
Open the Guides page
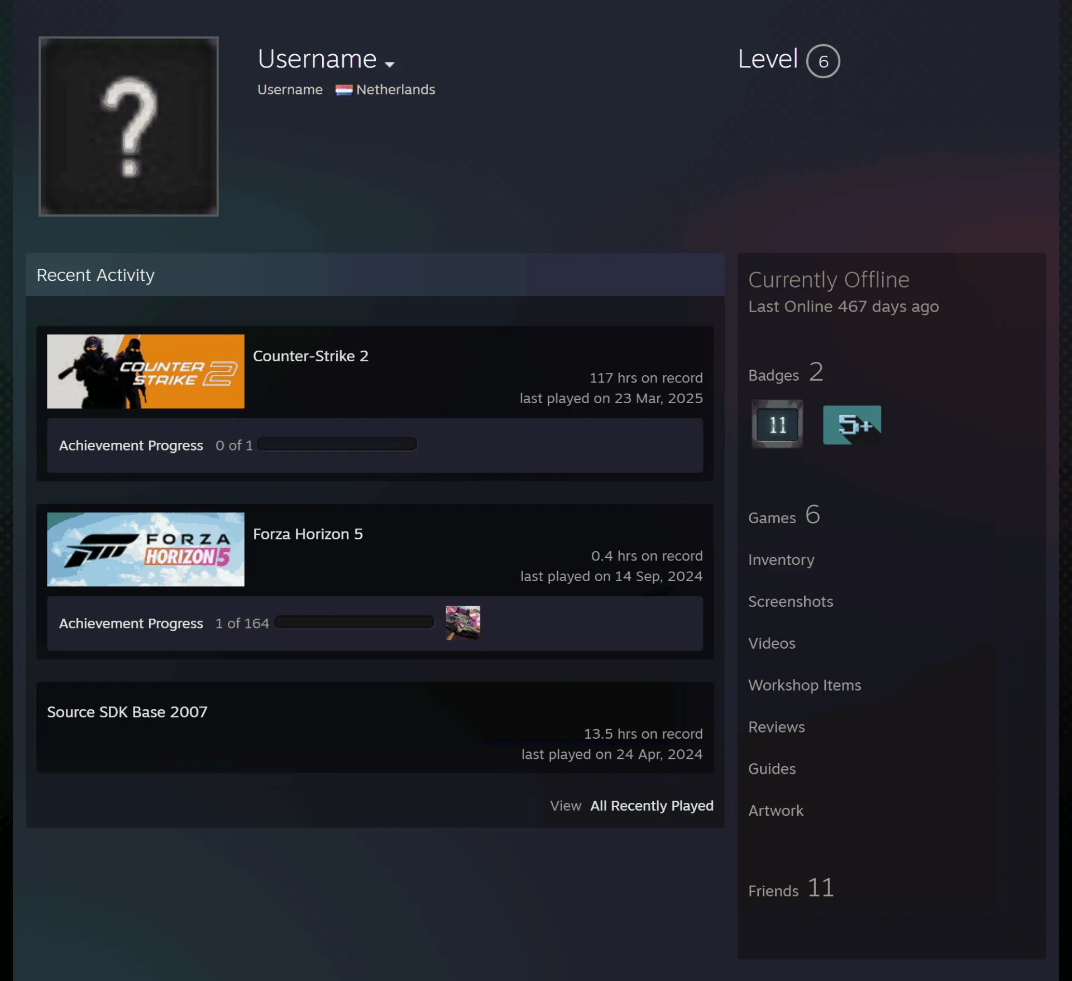pyautogui.click(x=772, y=769)
